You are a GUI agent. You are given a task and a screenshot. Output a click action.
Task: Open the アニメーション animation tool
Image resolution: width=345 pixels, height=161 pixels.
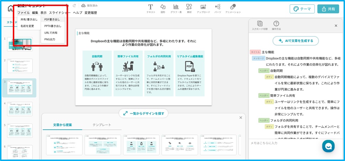(x=233, y=9)
